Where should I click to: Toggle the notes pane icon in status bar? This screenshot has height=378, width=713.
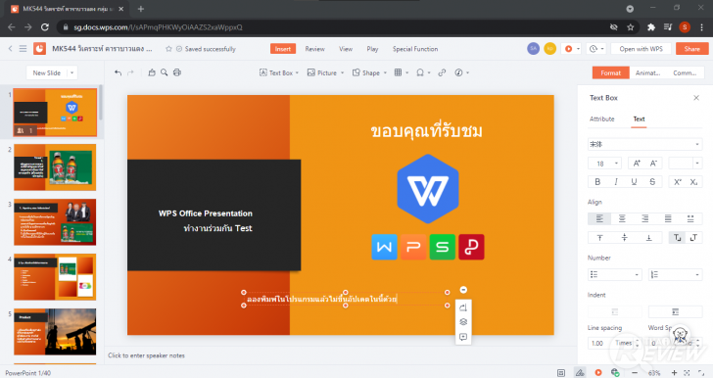[561, 372]
